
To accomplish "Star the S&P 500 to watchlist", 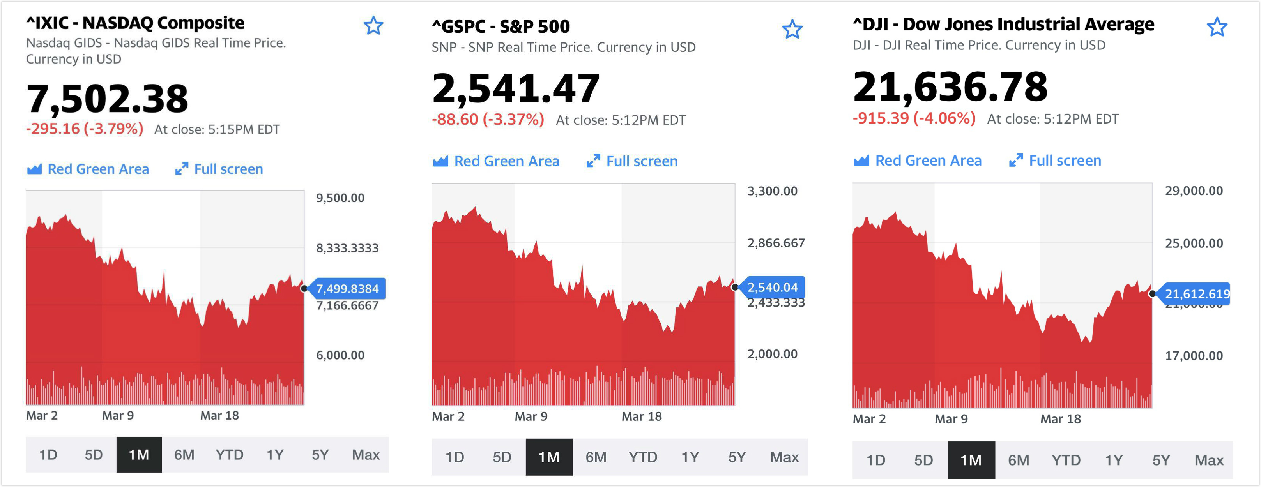I will point(792,29).
